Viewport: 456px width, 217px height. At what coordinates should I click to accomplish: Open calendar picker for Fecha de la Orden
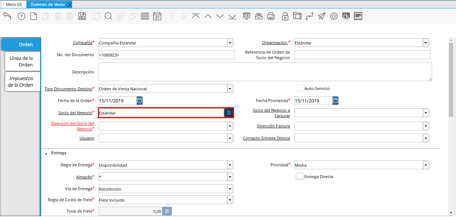coord(139,101)
